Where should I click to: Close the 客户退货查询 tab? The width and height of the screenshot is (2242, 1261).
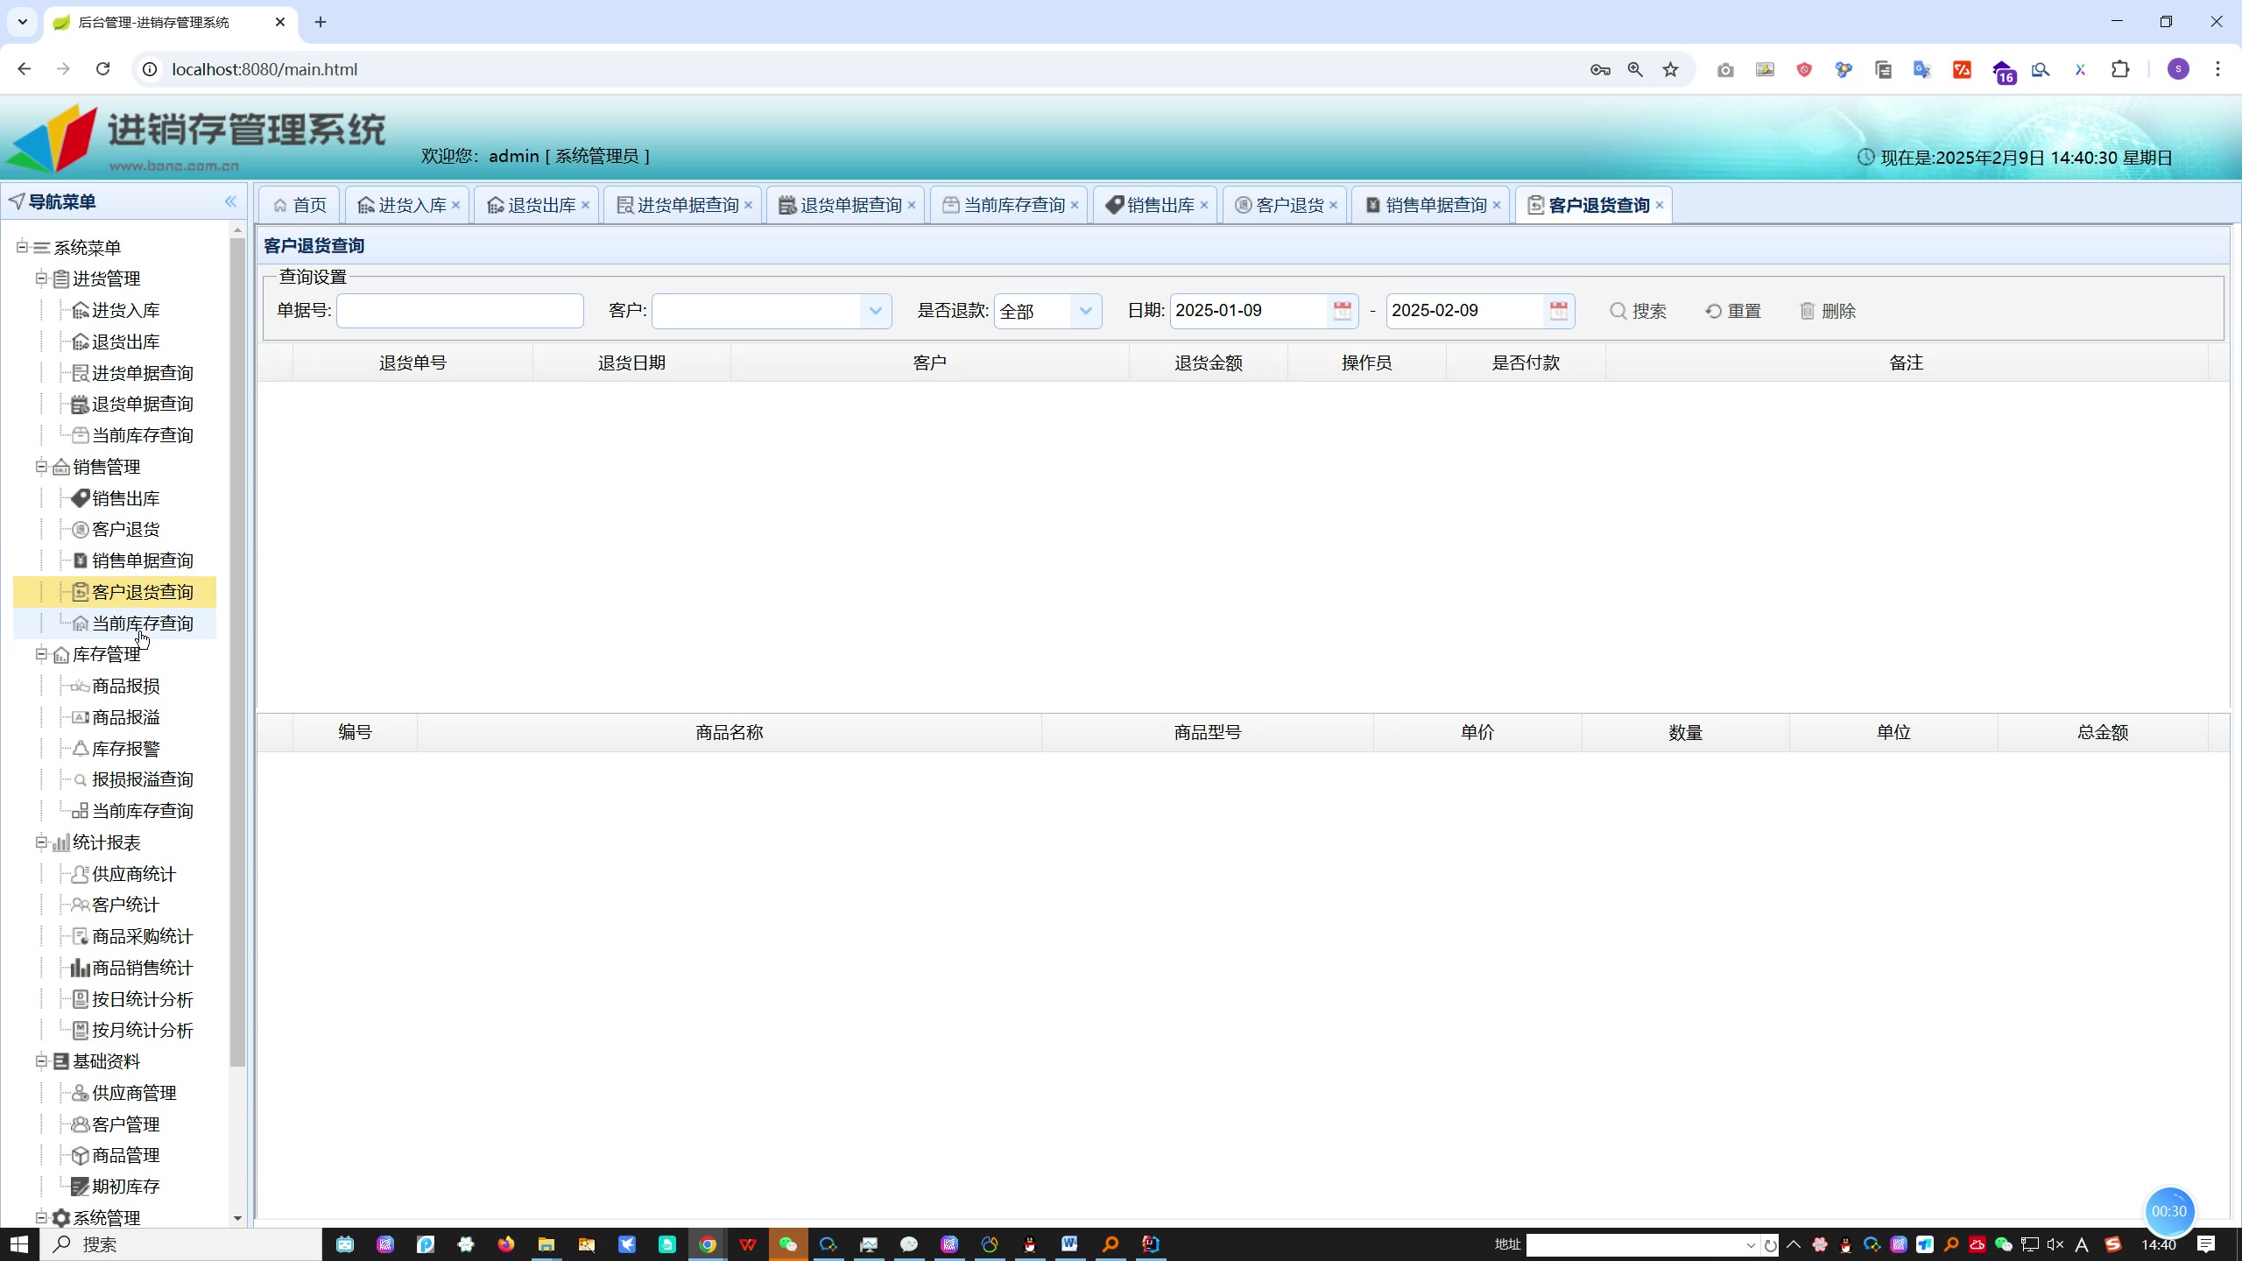pyautogui.click(x=1660, y=205)
